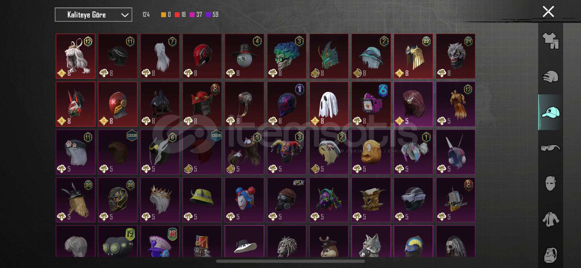This screenshot has width=581, height=268.
Task: Open the backpack category icon
Action: (551, 255)
